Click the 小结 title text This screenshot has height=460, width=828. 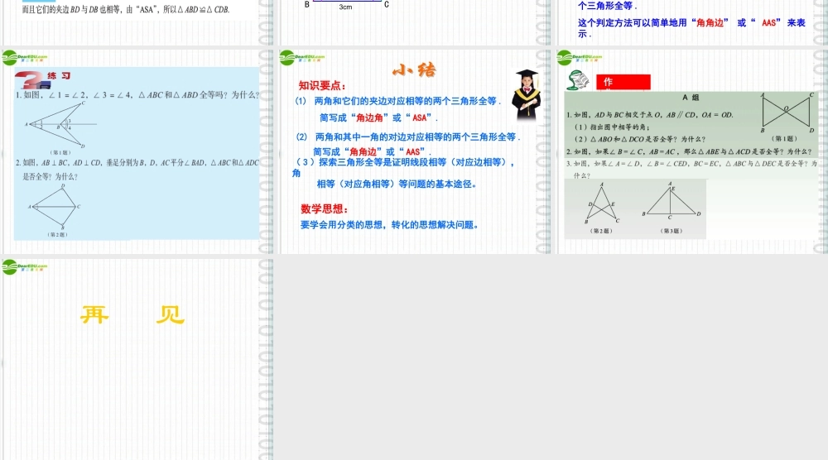coord(415,69)
